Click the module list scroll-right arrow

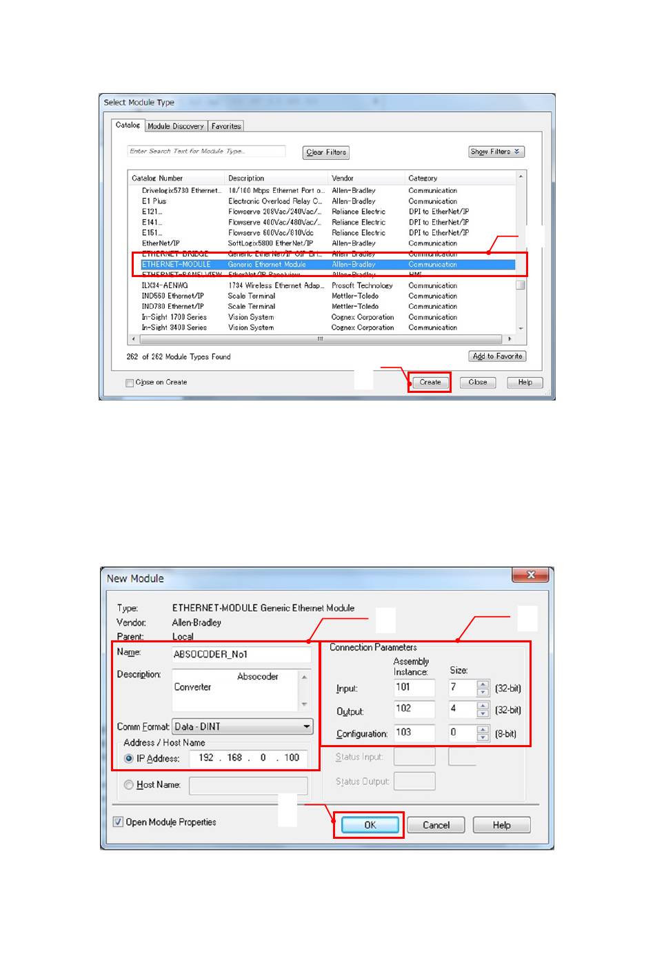tap(510, 339)
